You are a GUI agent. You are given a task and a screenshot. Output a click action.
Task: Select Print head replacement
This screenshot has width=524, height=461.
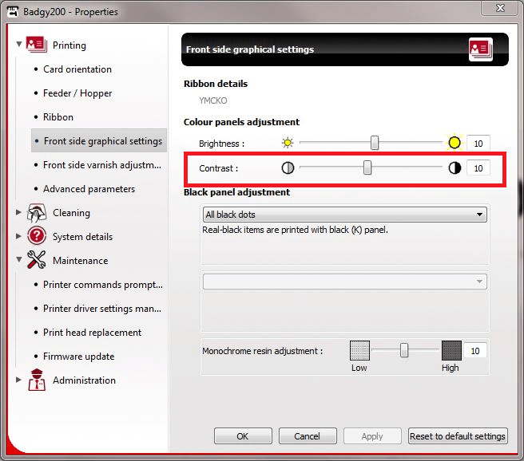(92, 333)
